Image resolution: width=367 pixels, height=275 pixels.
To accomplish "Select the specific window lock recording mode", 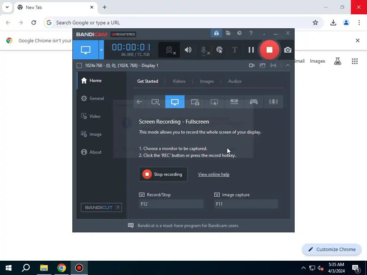I will tap(195, 102).
